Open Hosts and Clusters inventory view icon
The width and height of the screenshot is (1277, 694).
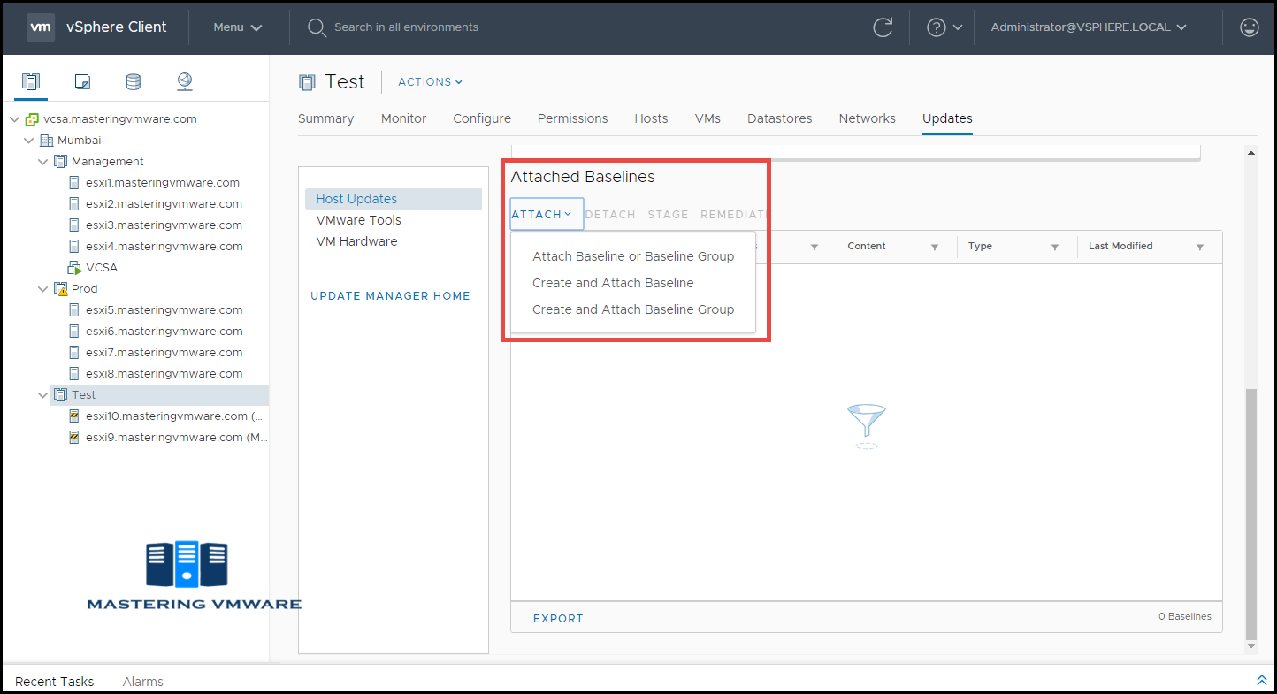[31, 82]
